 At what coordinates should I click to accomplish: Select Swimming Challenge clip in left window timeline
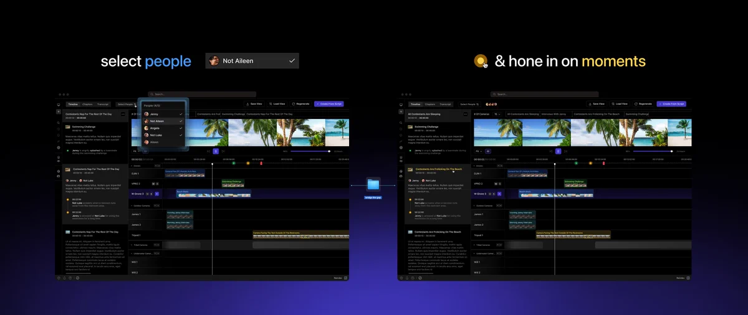[x=233, y=183]
